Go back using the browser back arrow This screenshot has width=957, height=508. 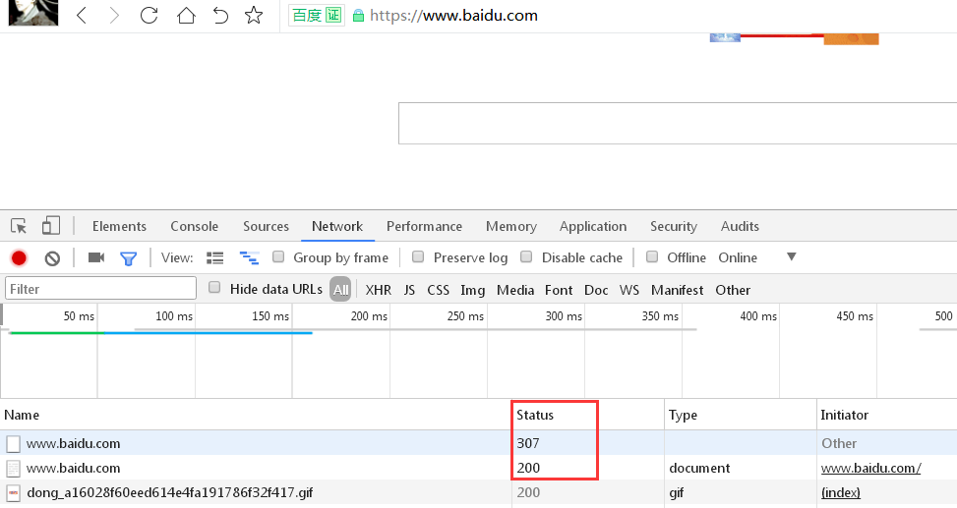click(82, 15)
